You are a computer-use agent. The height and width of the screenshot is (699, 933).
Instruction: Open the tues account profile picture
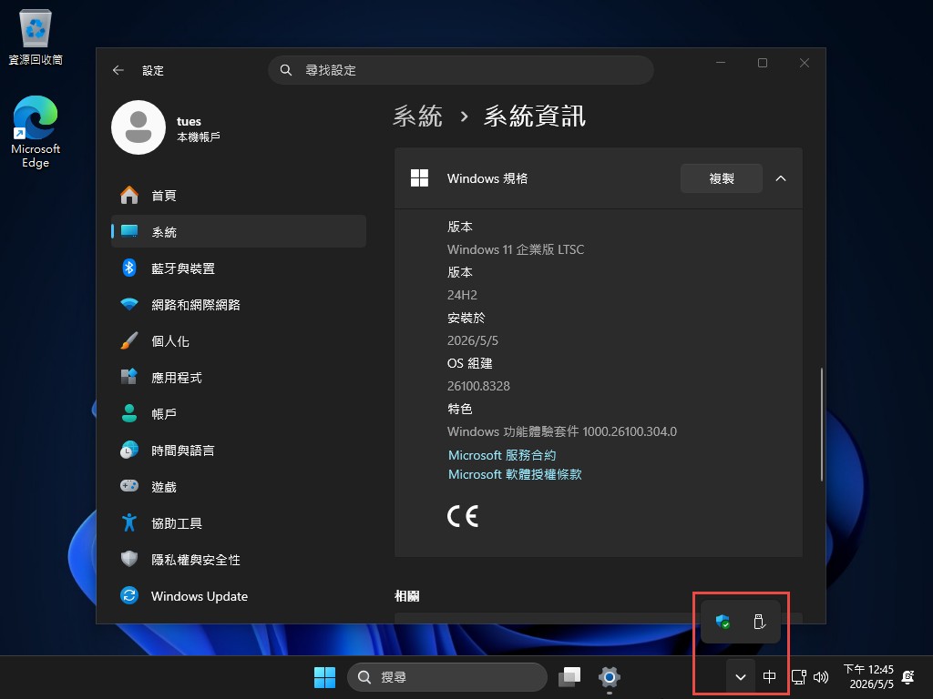click(138, 127)
